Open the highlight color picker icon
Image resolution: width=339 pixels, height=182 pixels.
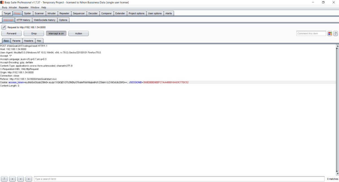330,33
